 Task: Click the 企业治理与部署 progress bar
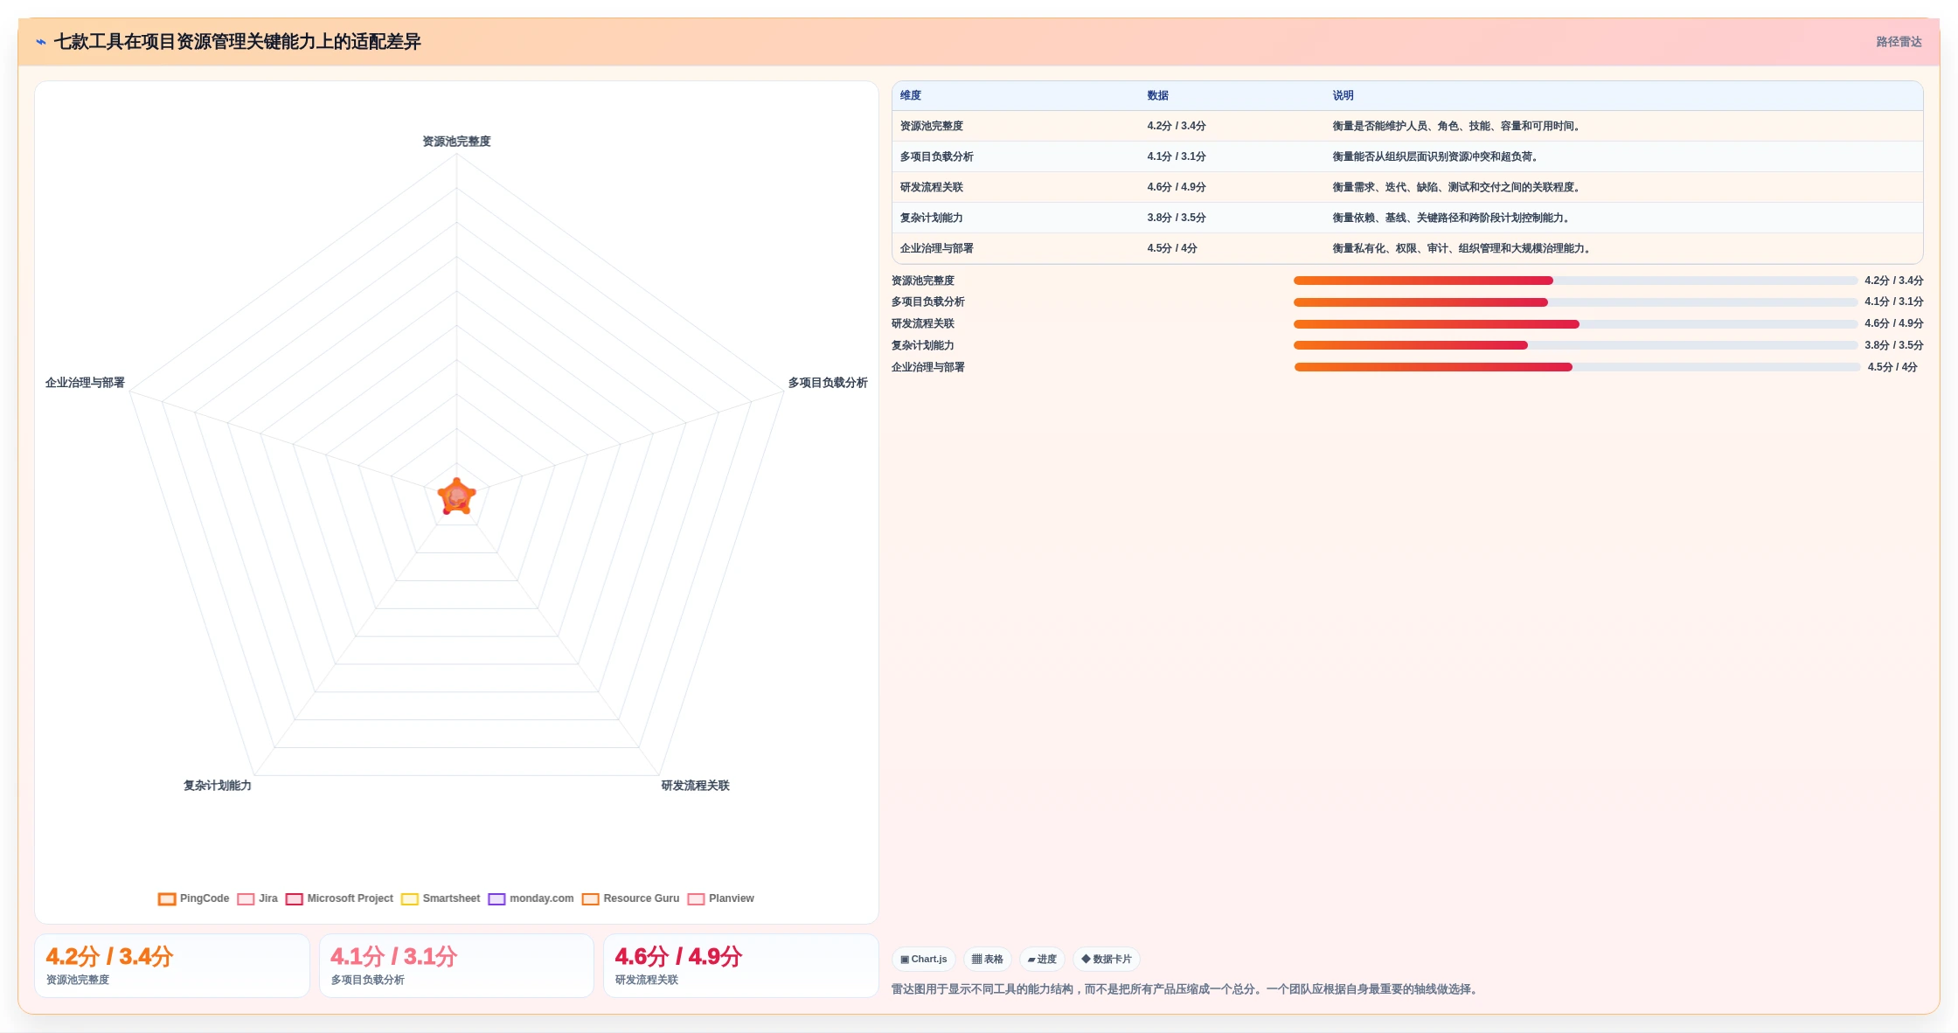tap(1577, 367)
